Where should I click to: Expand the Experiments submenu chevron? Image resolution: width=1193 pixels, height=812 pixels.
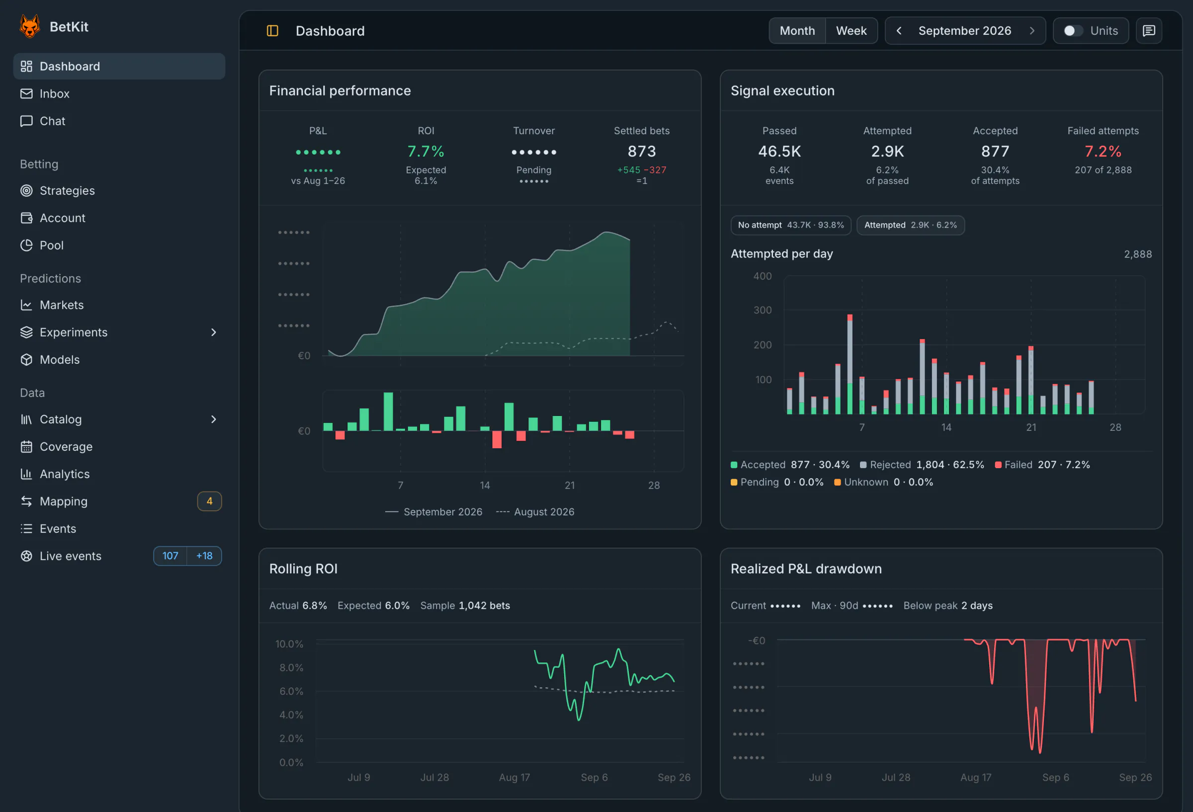(x=214, y=332)
